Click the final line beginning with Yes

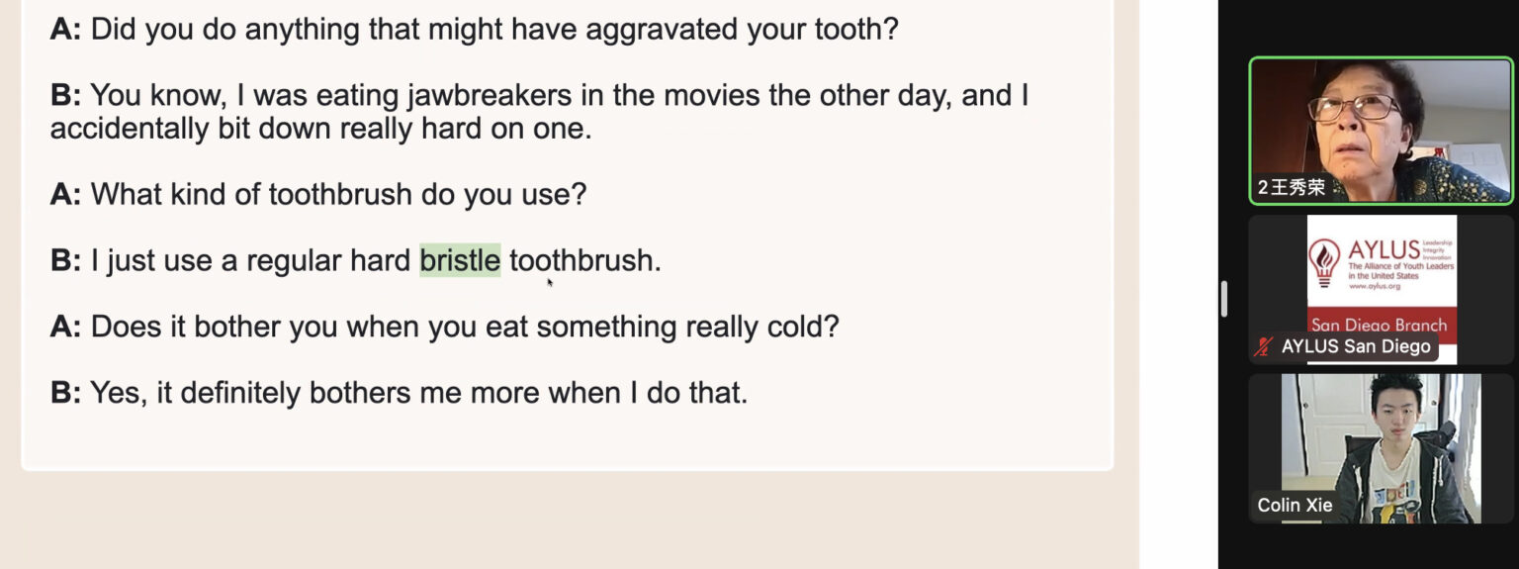400,393
